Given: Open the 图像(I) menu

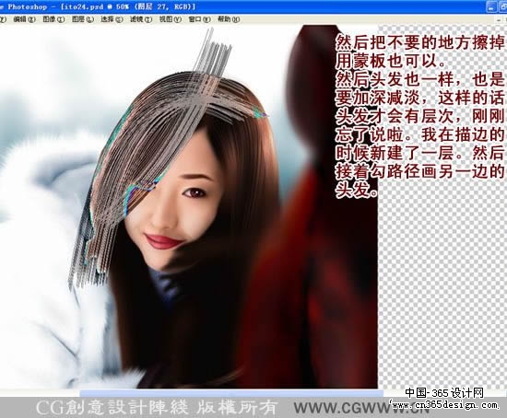Looking at the screenshot, I should pyautogui.click(x=53, y=19).
